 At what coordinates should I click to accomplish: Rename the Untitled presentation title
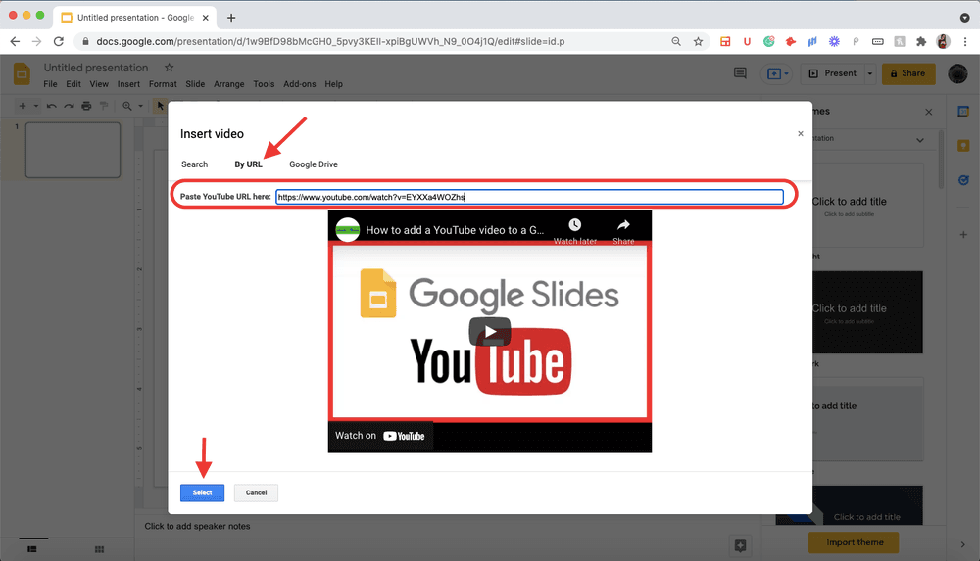pyautogui.click(x=96, y=68)
